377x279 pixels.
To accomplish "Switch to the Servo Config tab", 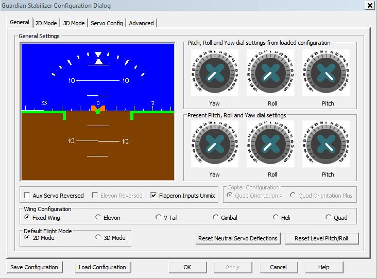I will tap(107, 23).
